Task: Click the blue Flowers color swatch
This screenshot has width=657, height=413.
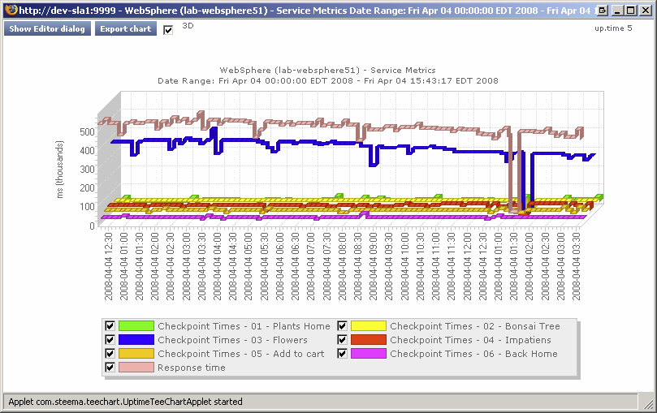Action: click(136, 340)
